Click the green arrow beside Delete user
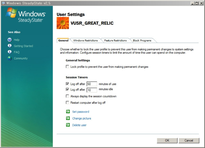 (x=68, y=125)
